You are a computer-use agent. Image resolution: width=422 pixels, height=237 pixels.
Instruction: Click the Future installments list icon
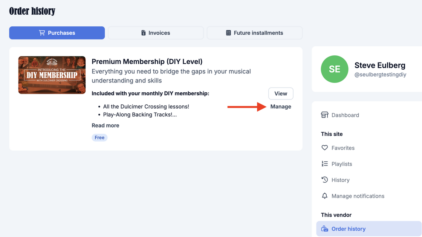point(228,33)
